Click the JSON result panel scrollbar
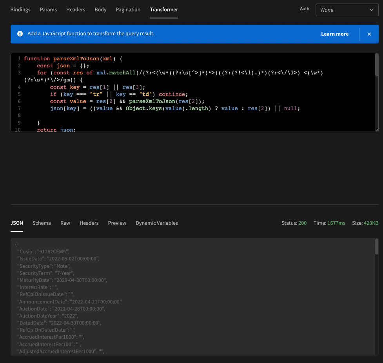 [x=377, y=247]
